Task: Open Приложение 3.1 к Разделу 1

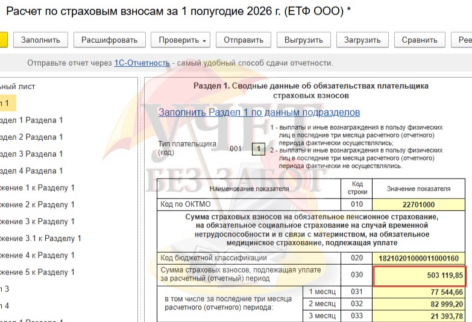Action: coord(40,238)
